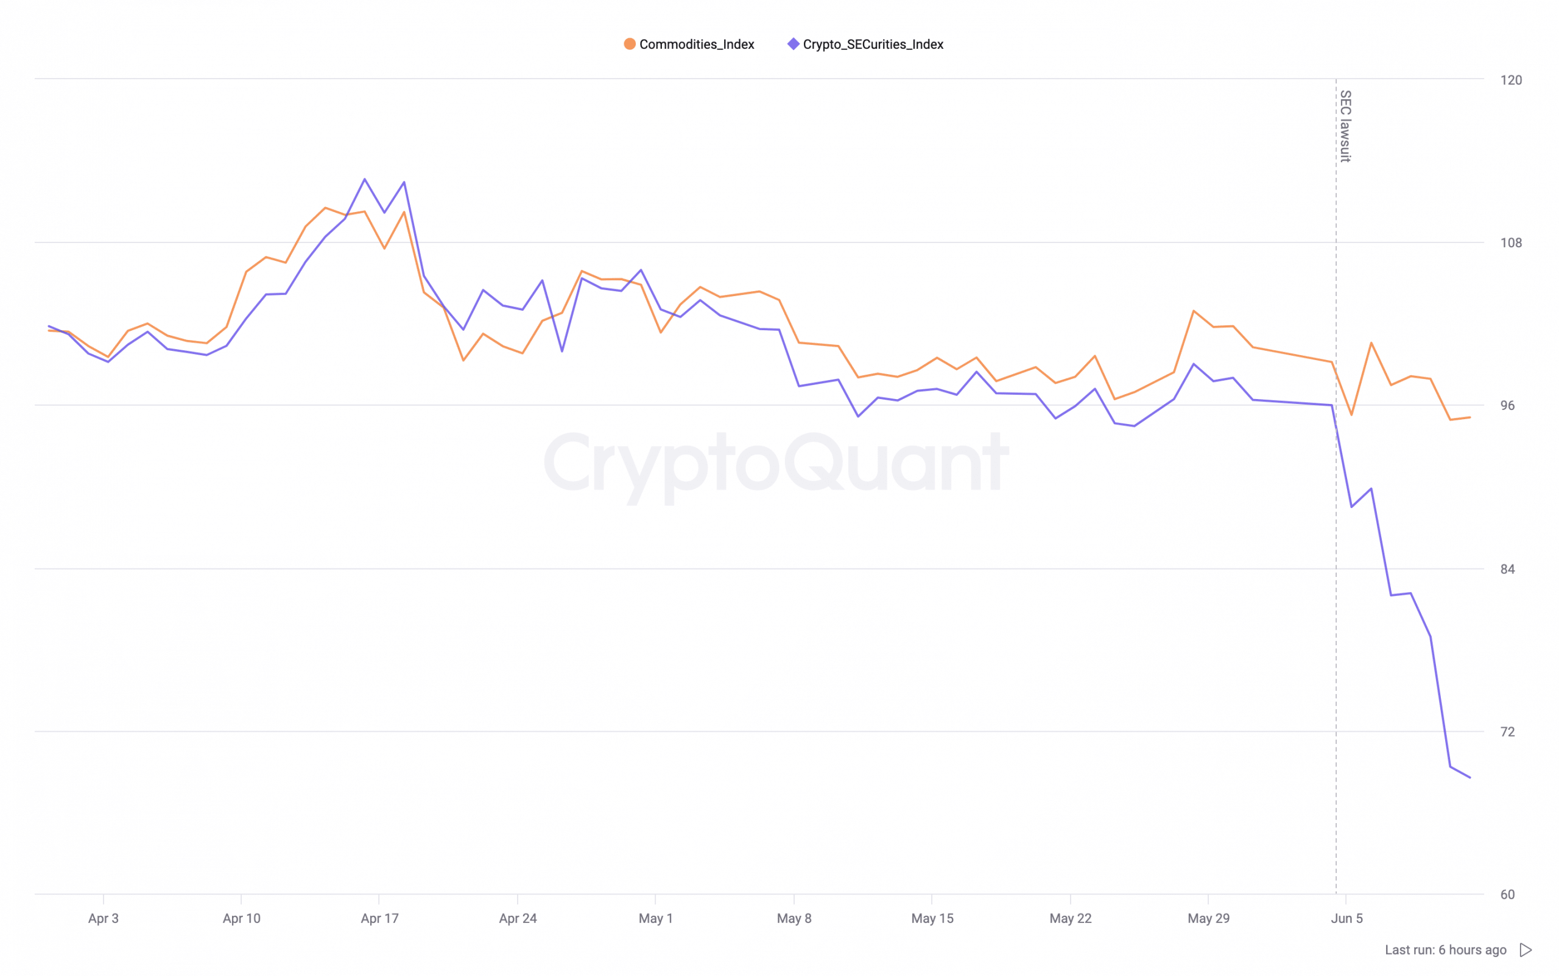Toggle the Commodities_Index series label
The width and height of the screenshot is (1559, 976).
point(696,44)
